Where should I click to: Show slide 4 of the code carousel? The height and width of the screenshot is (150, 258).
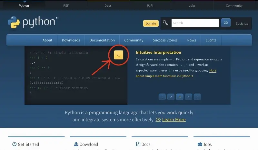[189, 97]
